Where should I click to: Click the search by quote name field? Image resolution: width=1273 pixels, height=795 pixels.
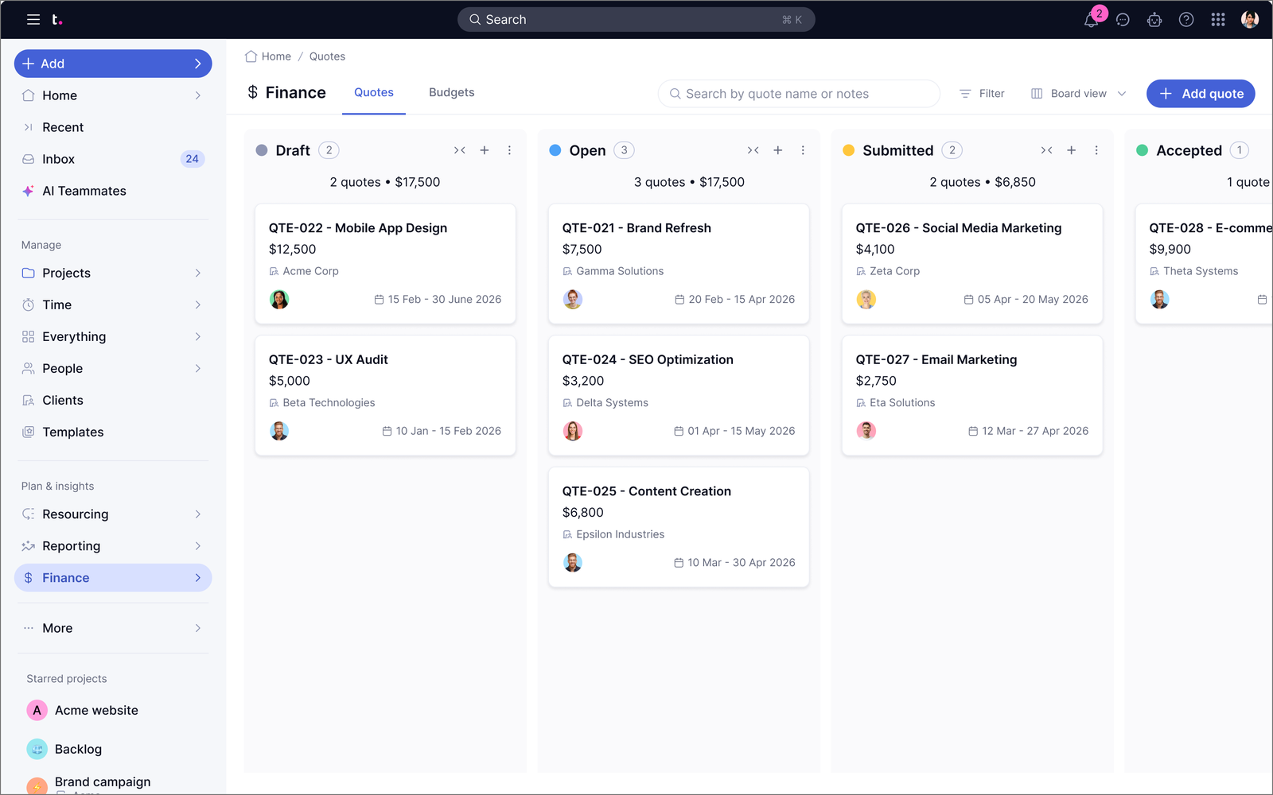799,94
